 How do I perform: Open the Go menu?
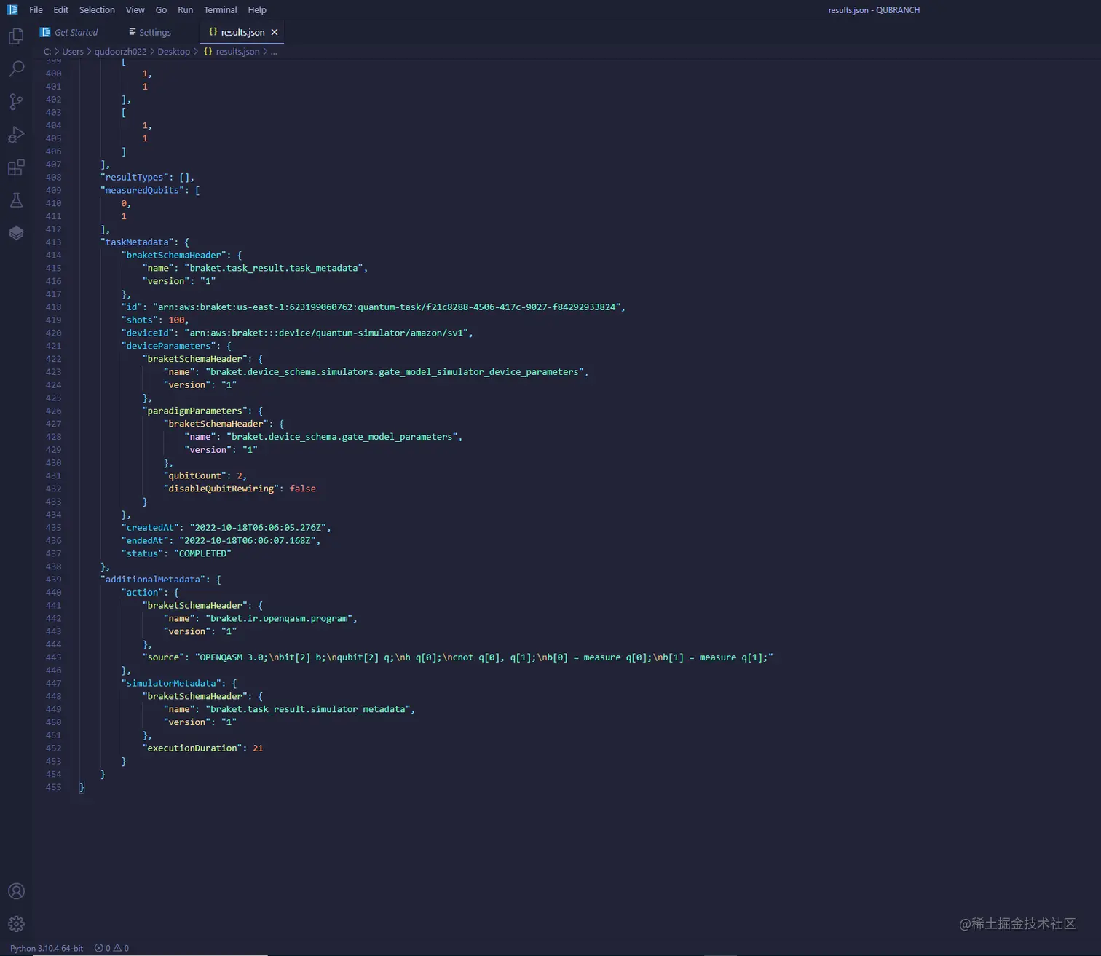click(x=161, y=10)
